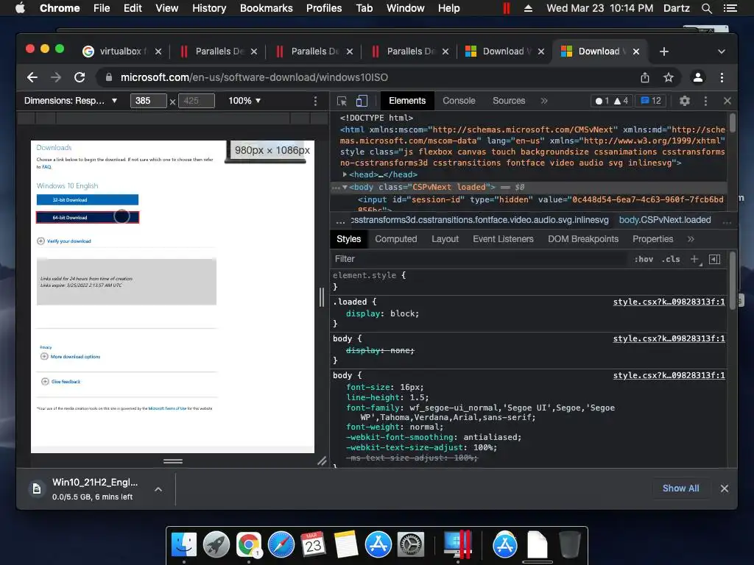Open the tab search chevron

722,51
